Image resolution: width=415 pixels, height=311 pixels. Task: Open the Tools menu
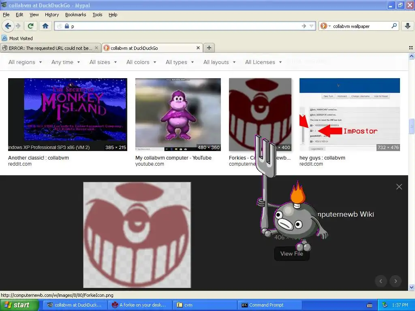tap(97, 15)
